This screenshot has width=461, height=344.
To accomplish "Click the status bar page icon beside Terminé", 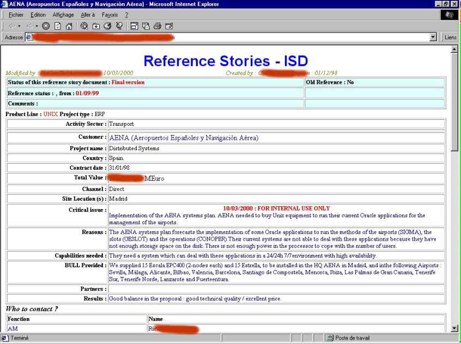I will click(x=4, y=338).
